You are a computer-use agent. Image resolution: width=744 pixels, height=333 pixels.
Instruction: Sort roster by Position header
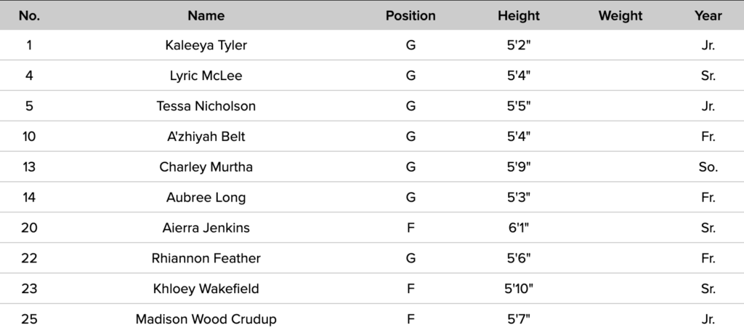tap(411, 15)
